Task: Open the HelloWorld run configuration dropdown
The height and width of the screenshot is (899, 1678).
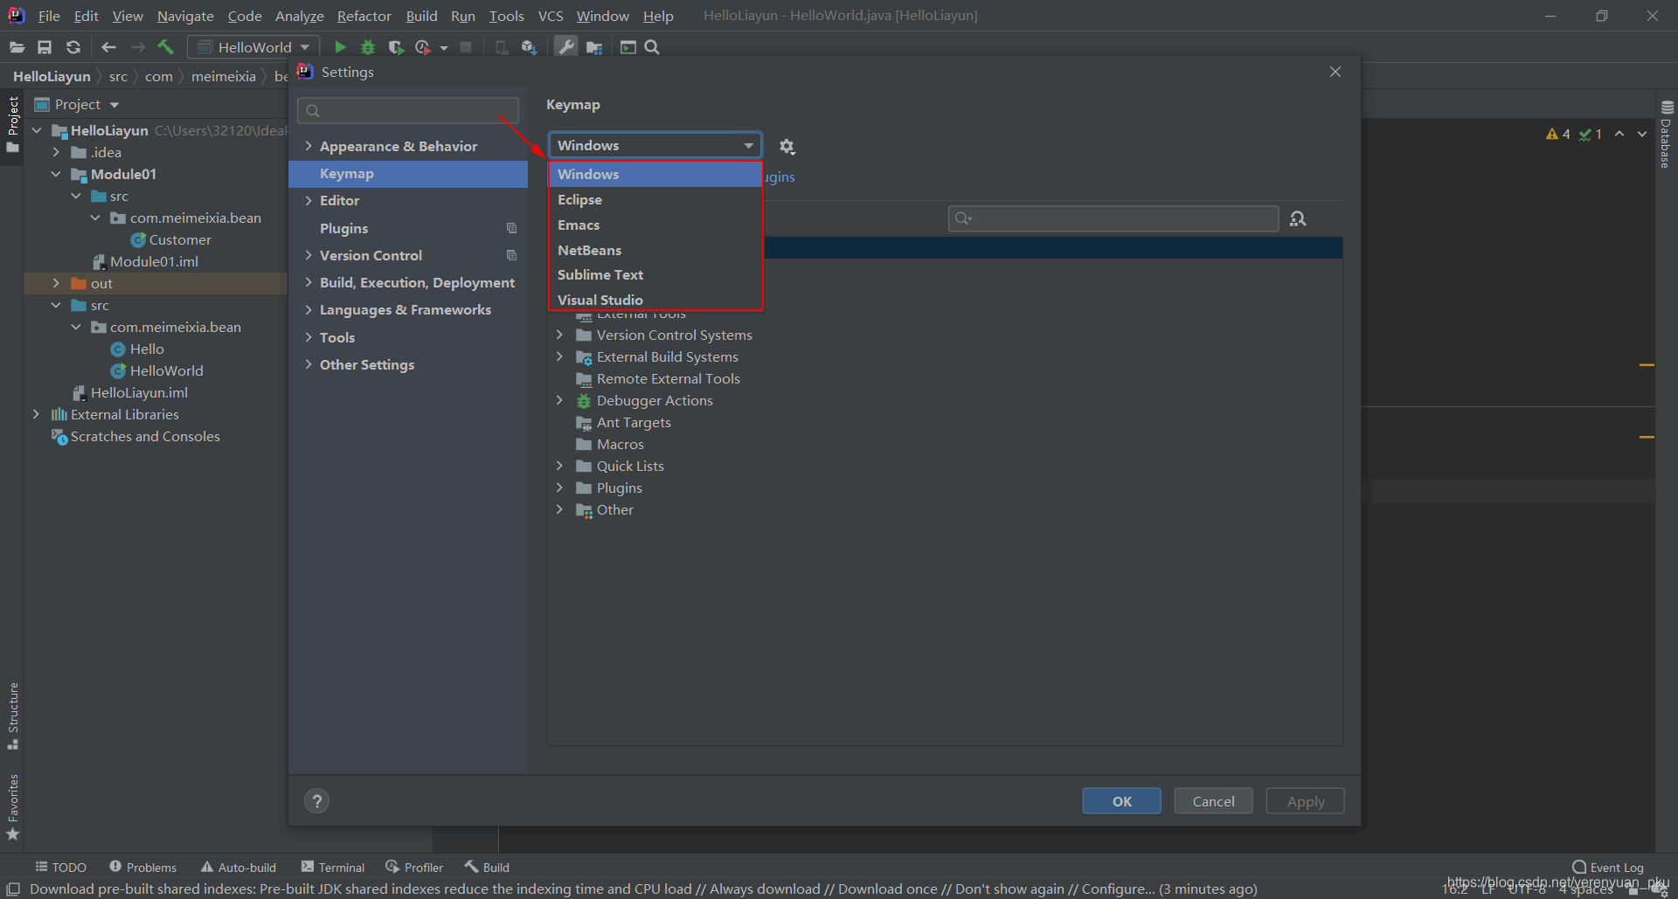Action: (x=253, y=47)
